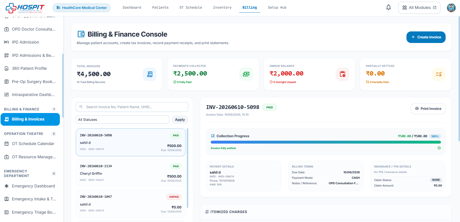Open the notifications bell icon

click(x=388, y=7)
